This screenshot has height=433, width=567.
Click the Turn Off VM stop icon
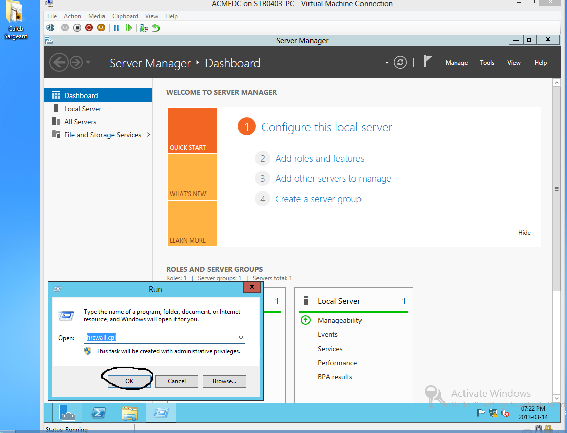tap(77, 28)
